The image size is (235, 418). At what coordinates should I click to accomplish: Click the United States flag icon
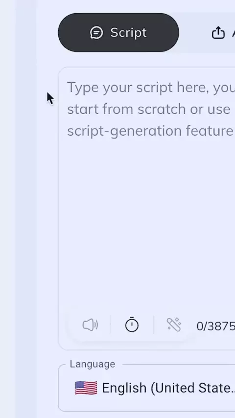(86, 388)
